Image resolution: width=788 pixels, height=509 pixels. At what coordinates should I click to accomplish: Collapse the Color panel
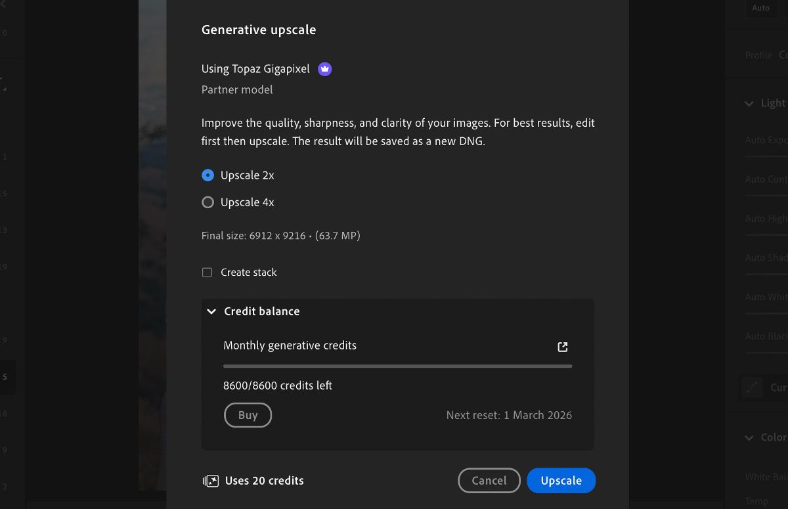pyautogui.click(x=749, y=437)
